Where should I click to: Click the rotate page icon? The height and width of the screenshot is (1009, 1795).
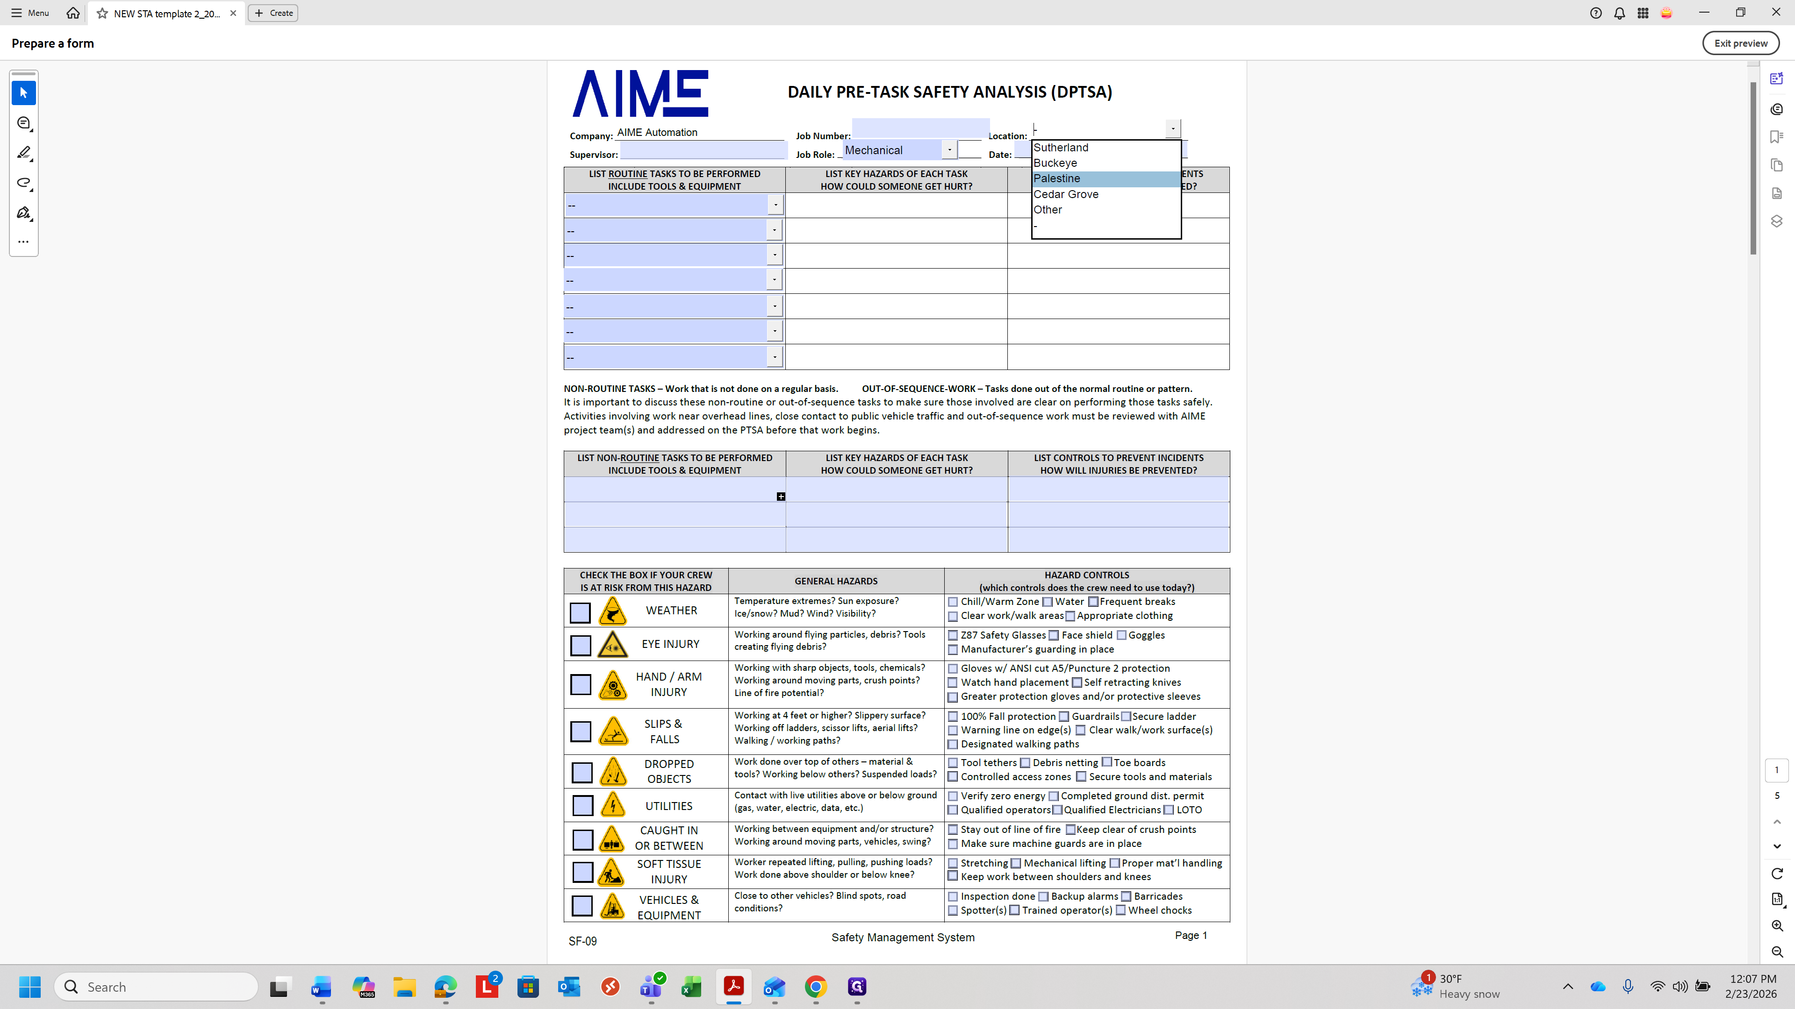click(x=1776, y=873)
